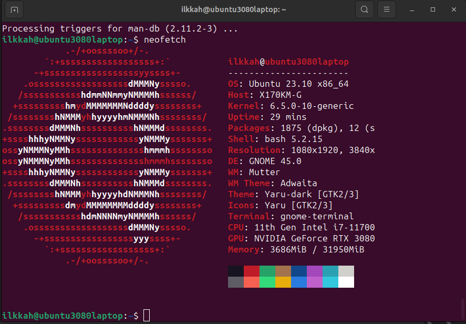Click the search magnifier icon
The height and width of the screenshot is (324, 466).
coord(364,9)
